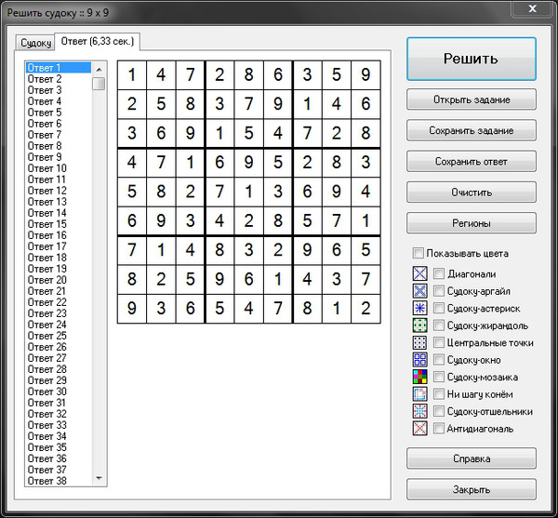Select Ответ 1 in the list
The image size is (558, 518).
[x=59, y=68]
